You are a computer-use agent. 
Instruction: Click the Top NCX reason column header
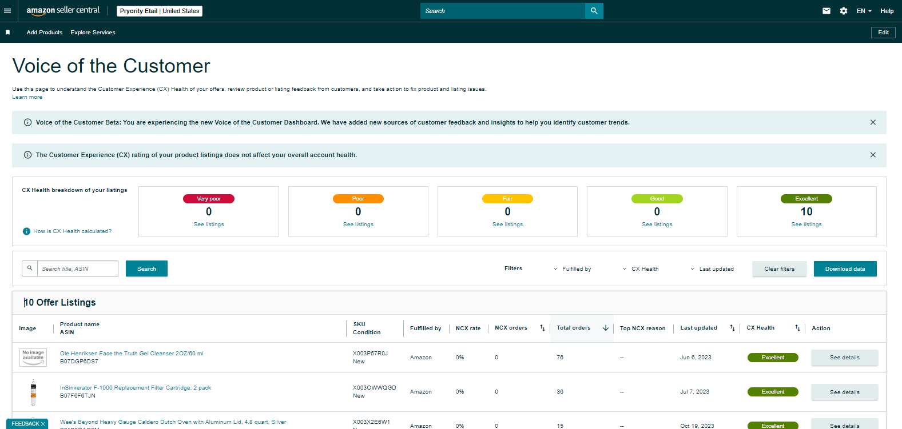pyautogui.click(x=642, y=328)
